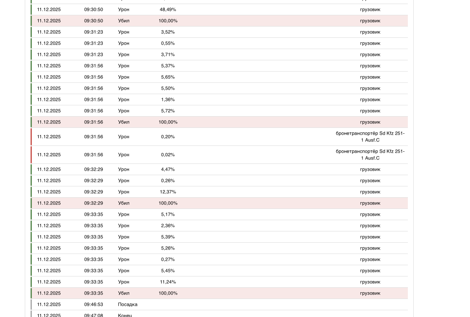Image resolution: width=470 pixels, height=317 pixels.
Task: Select the Убил row at 09:32:29
Action: [123, 203]
